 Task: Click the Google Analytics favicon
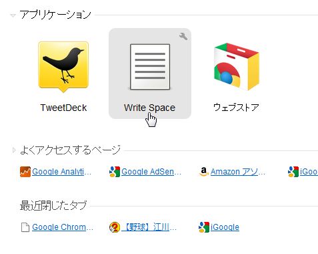25,172
